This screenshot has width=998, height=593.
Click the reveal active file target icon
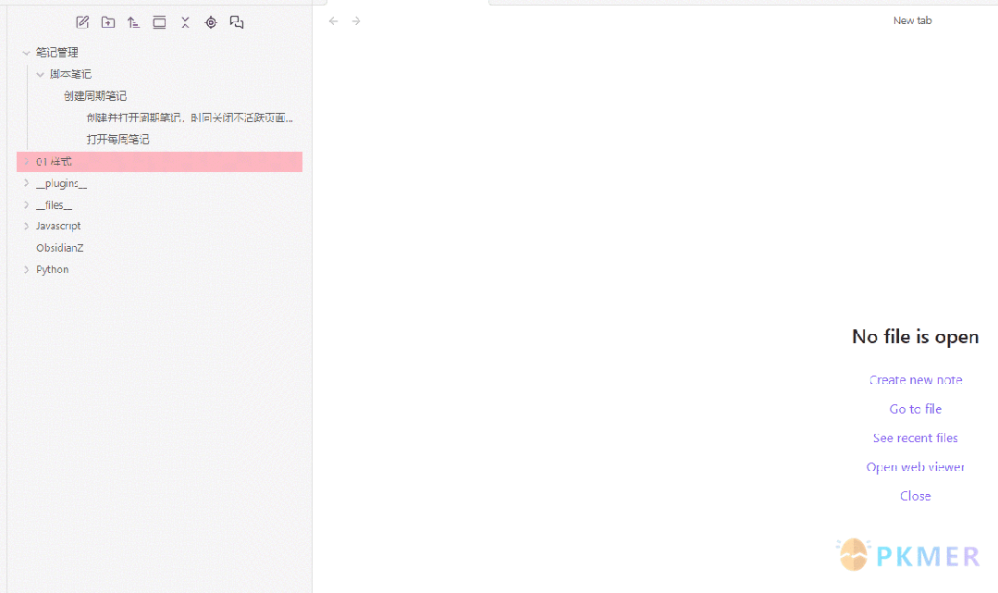211,22
